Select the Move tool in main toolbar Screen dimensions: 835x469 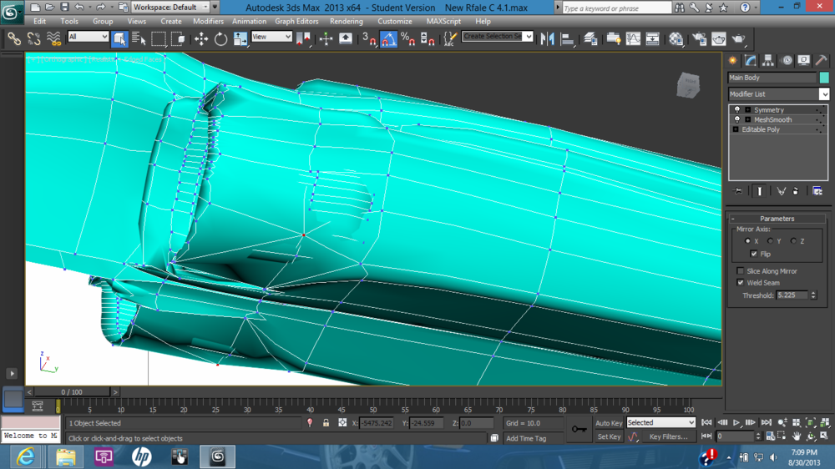(201, 38)
